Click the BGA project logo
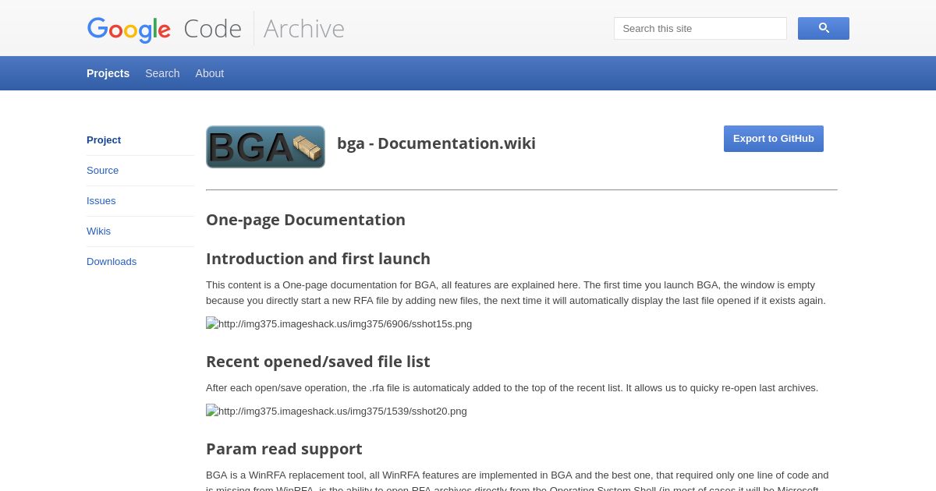 pos(265,147)
